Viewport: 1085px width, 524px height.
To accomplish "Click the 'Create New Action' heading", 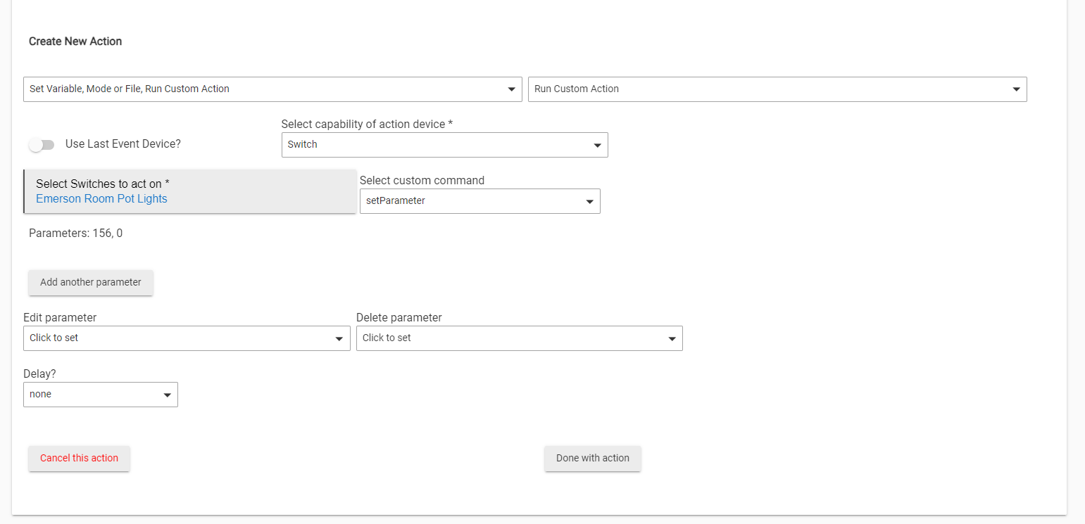I will (75, 41).
